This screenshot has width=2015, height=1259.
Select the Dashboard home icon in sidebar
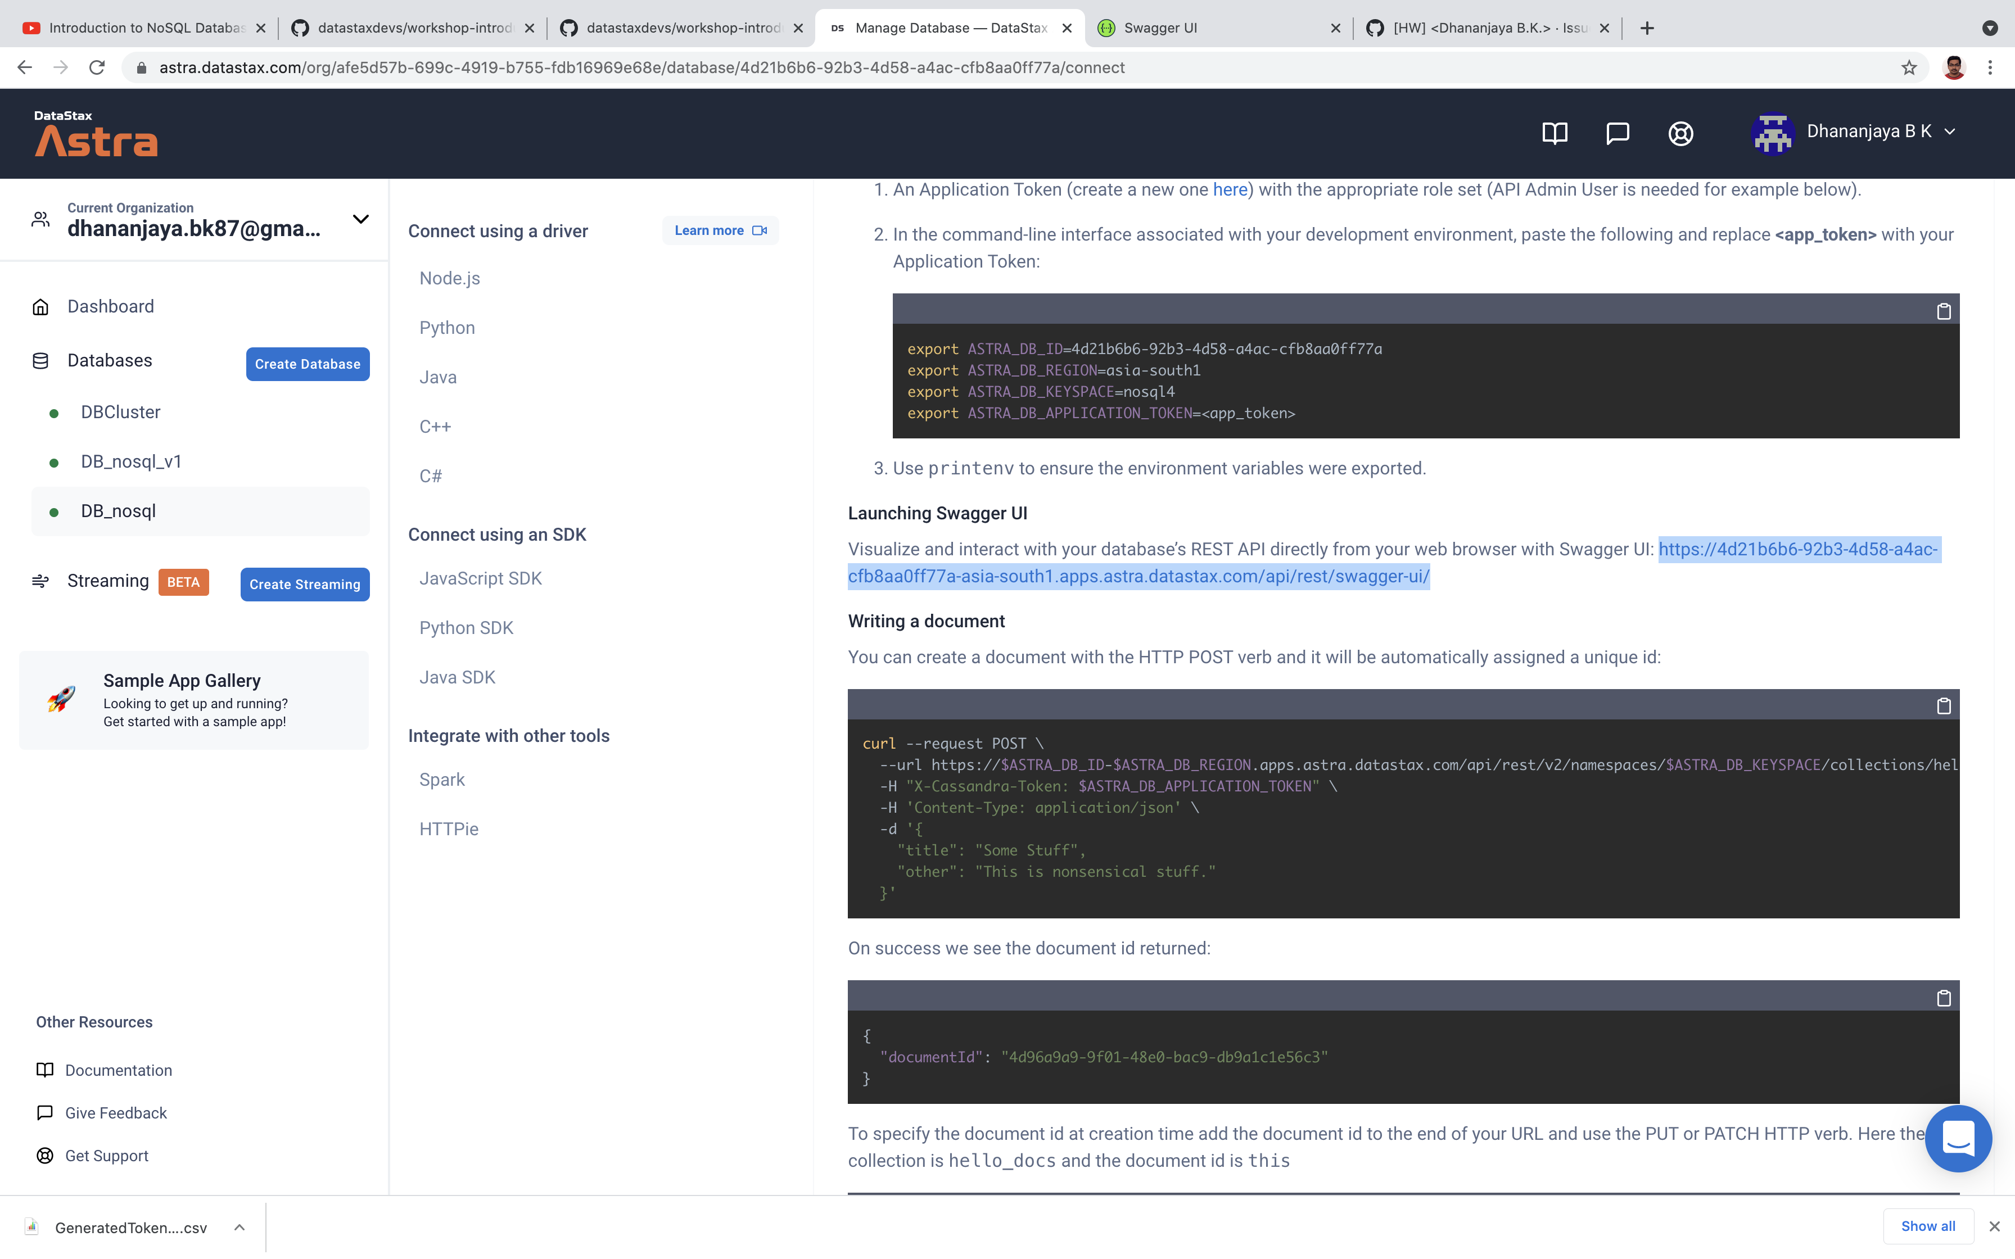point(41,306)
